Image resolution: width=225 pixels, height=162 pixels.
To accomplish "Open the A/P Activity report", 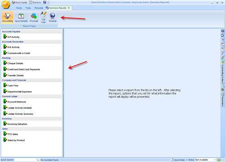I will [x=11, y=36].
